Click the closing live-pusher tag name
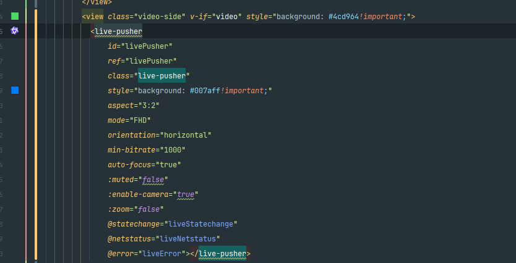The width and height of the screenshot is (516, 263). pos(222,254)
